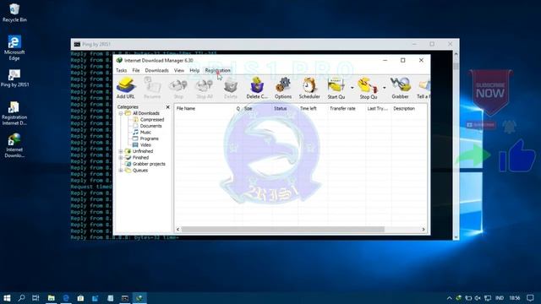Click the Delete toolbar icon
The height and width of the screenshot is (304, 541).
pos(231,88)
